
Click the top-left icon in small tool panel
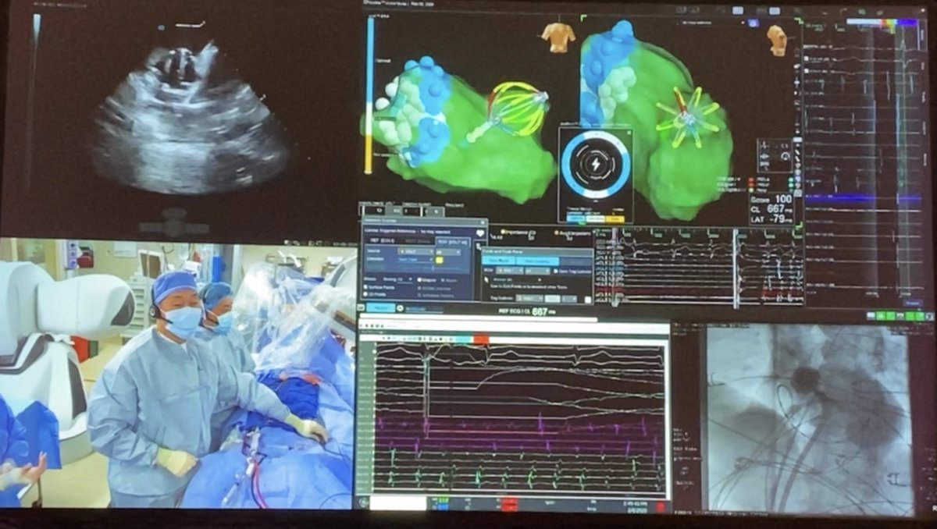click(x=764, y=145)
